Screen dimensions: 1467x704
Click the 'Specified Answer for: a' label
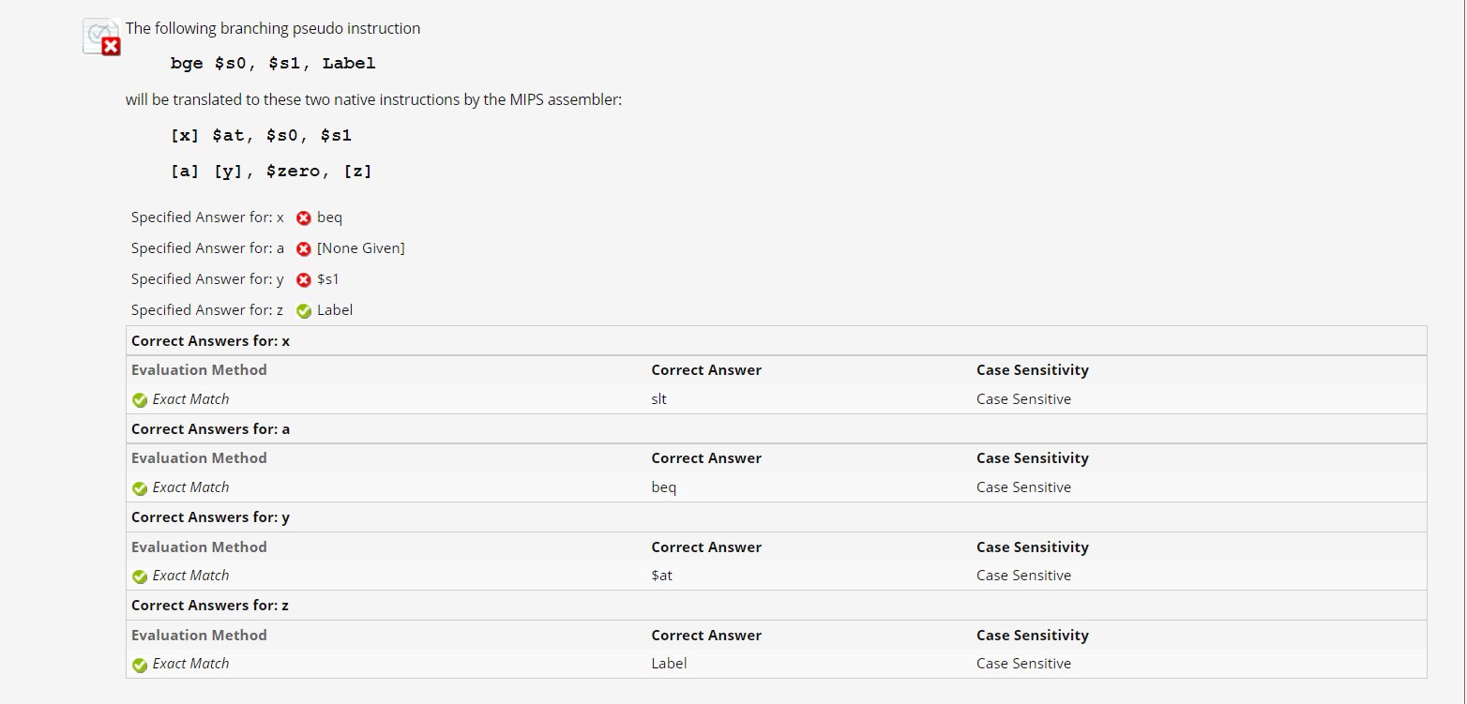click(x=207, y=248)
